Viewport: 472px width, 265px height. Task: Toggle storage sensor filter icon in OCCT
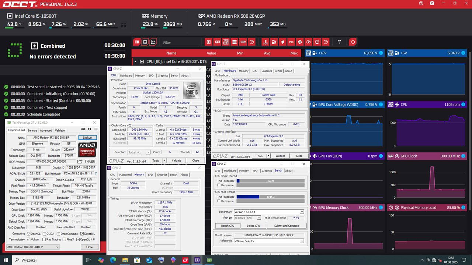(x=235, y=42)
